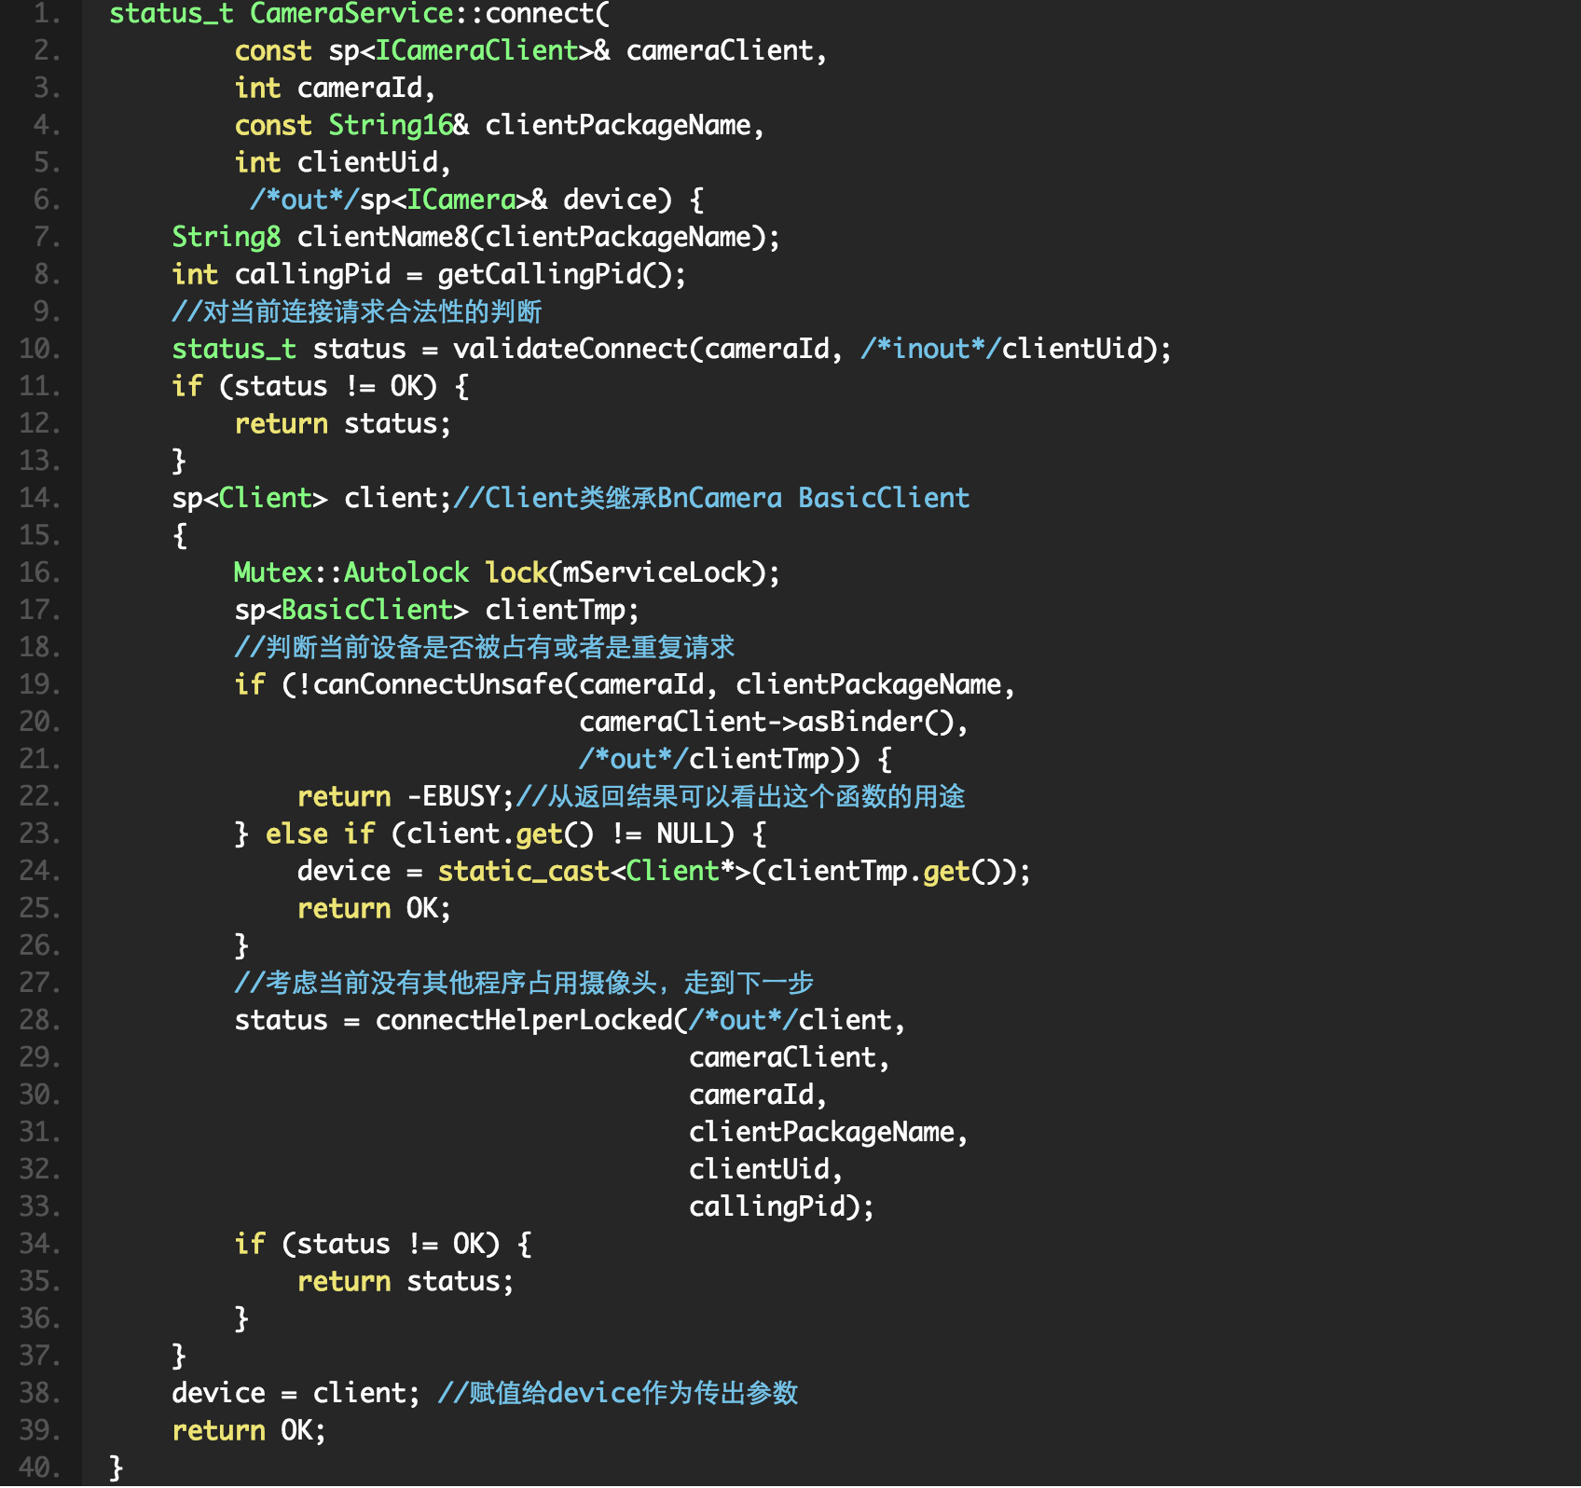The width and height of the screenshot is (1581, 1488).
Task: Click the connectHelperLocked function name
Action: tap(524, 1020)
